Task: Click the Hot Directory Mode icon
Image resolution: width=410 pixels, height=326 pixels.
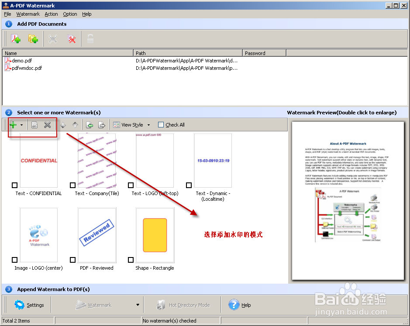Action: [161, 305]
